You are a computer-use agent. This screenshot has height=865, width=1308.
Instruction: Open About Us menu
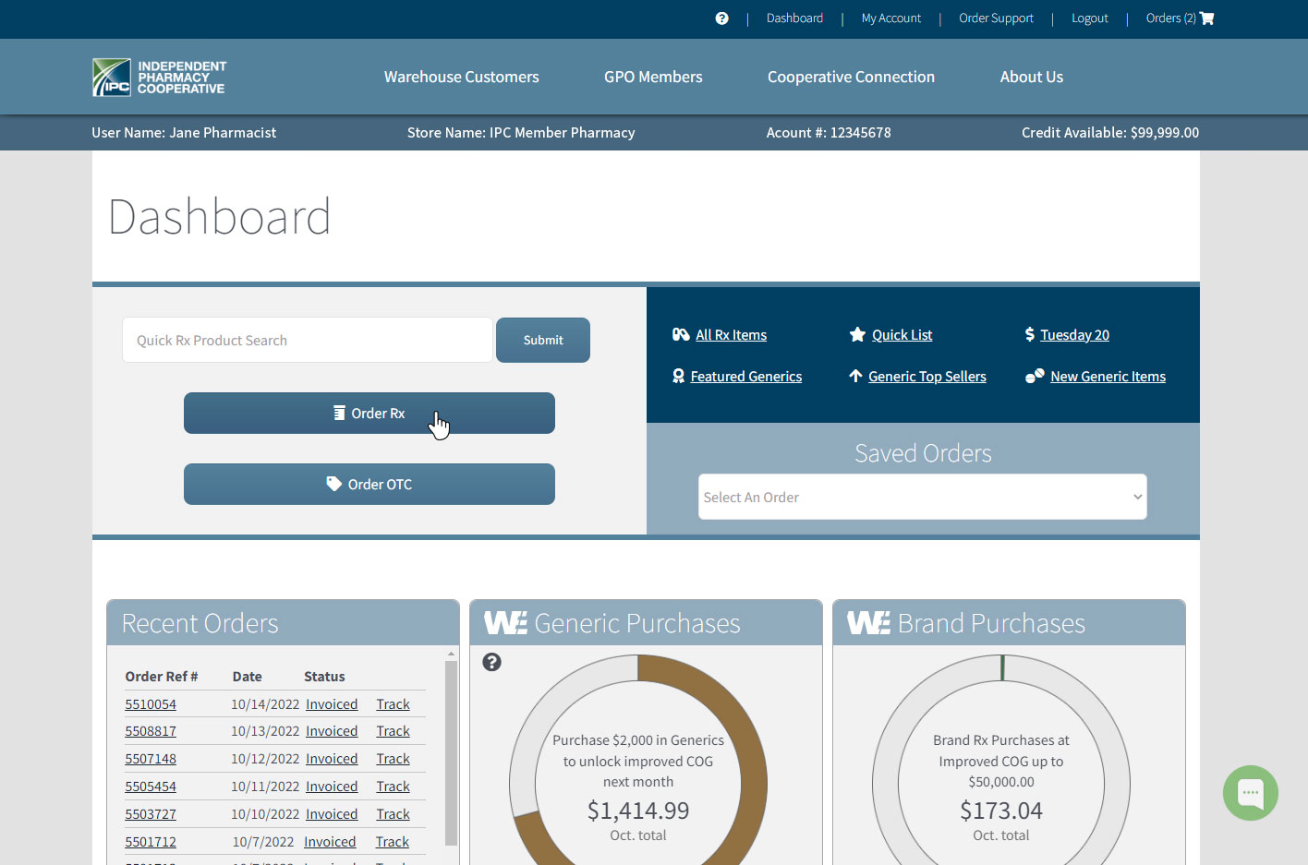pos(1032,77)
